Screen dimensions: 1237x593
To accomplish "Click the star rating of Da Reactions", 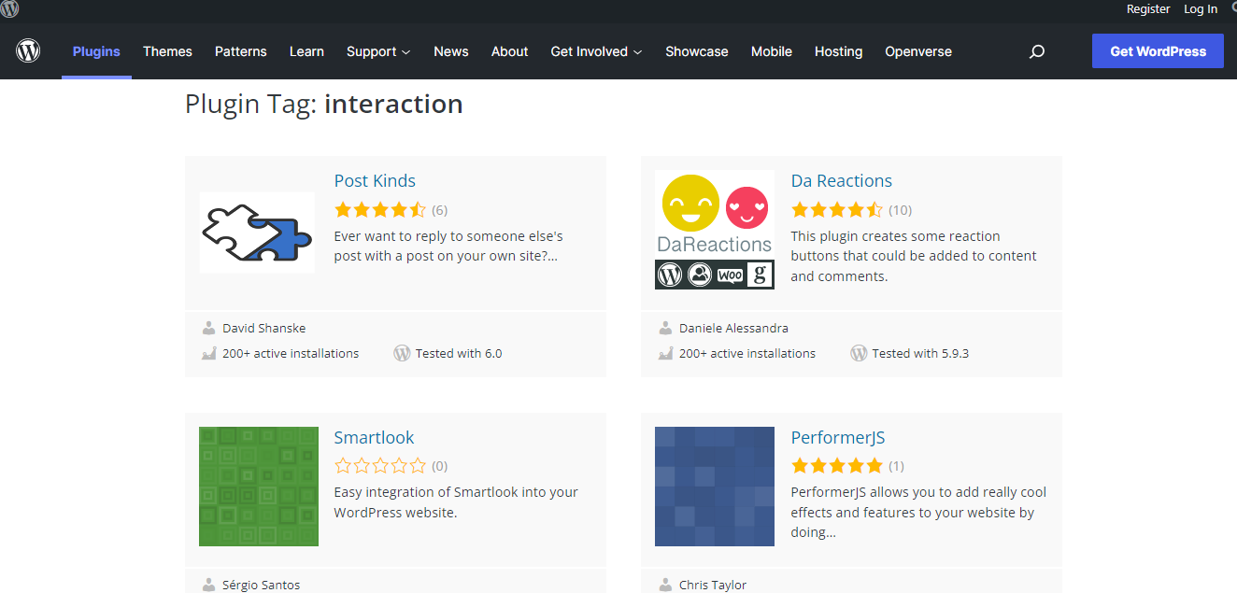I will click(x=836, y=209).
